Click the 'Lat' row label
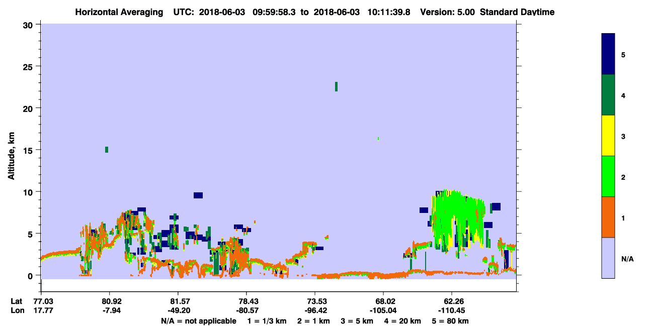 click(17, 301)
